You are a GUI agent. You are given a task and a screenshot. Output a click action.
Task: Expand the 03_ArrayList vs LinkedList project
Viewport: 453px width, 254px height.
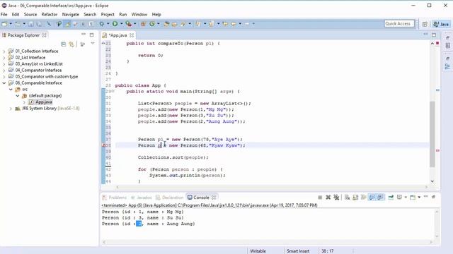tap(4, 64)
